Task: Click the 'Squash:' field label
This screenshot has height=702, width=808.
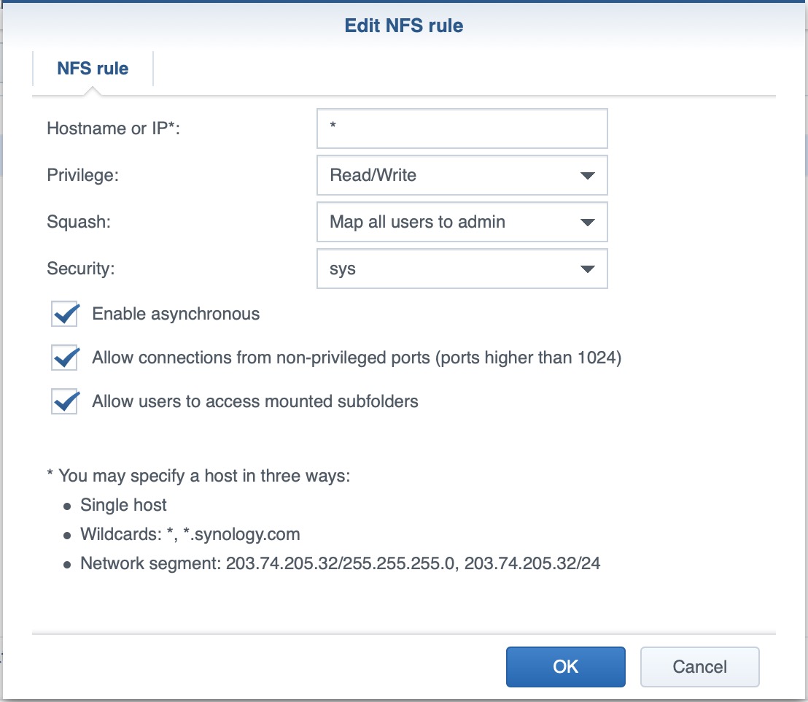Action: coord(79,223)
